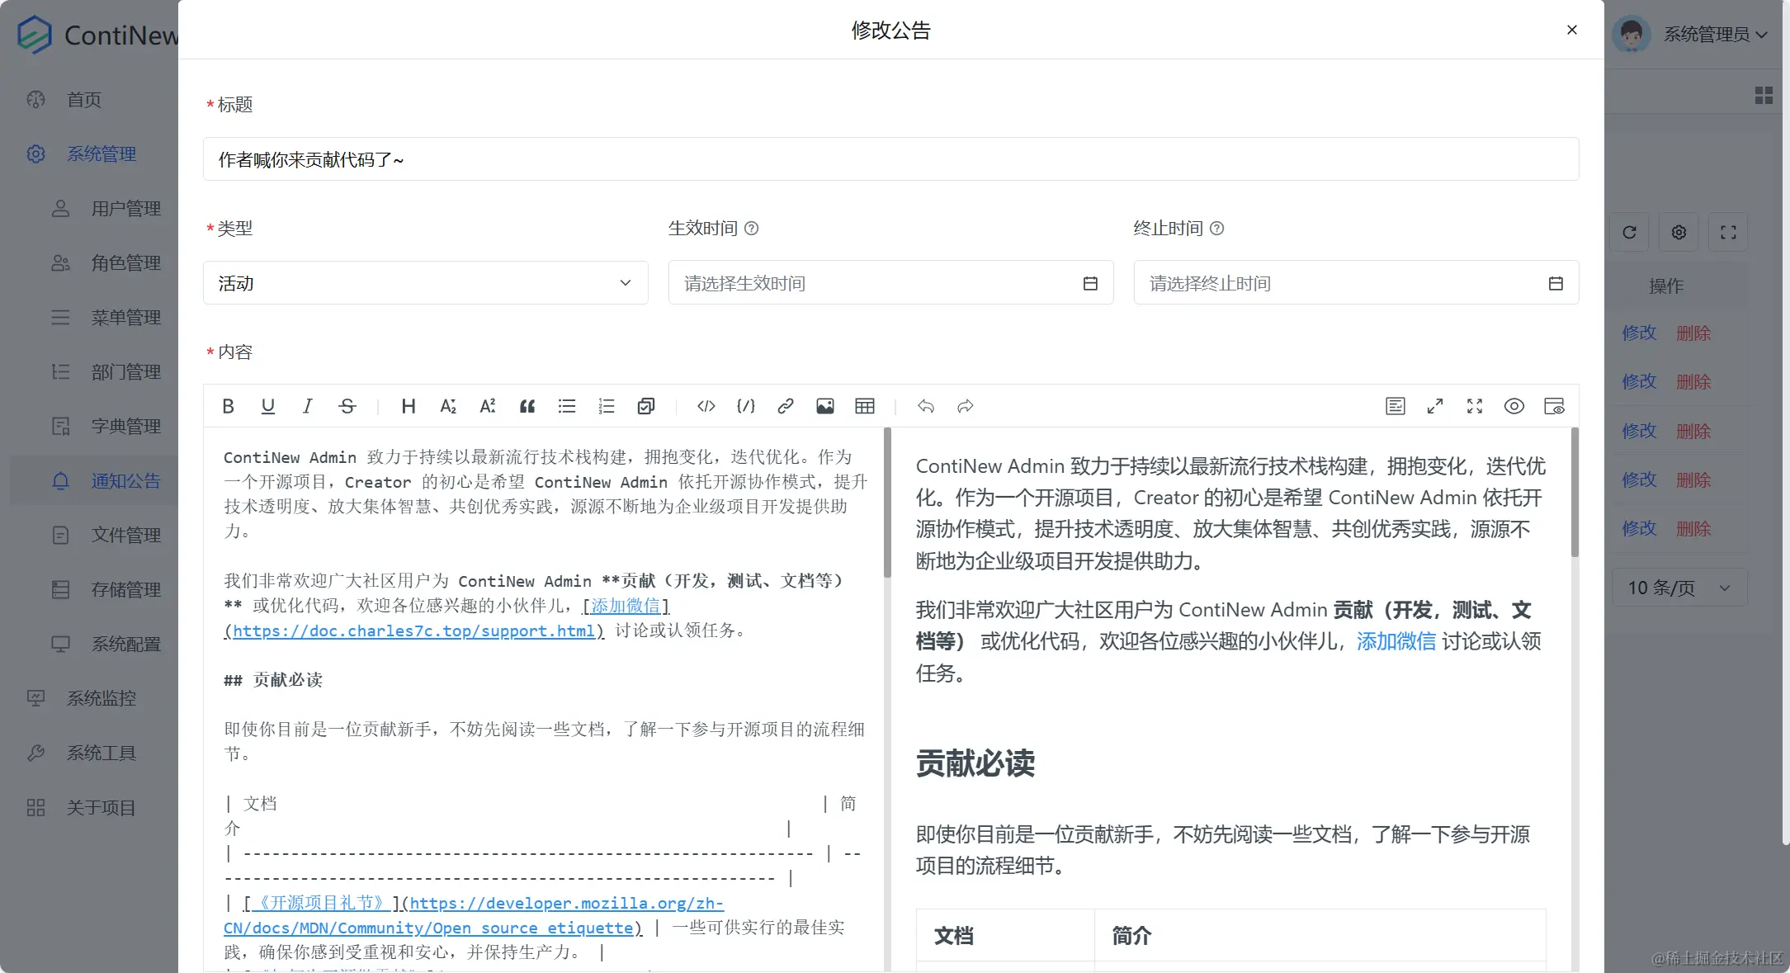
Task: Toggle the markdown preview eye icon
Action: [1514, 406]
